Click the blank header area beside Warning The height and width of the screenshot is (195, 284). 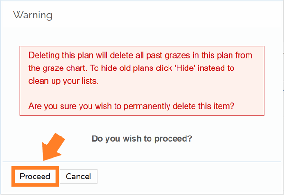click(x=166, y=16)
